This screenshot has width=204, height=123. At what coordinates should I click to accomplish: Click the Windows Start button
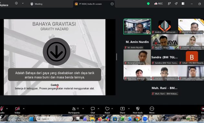(31, 119)
